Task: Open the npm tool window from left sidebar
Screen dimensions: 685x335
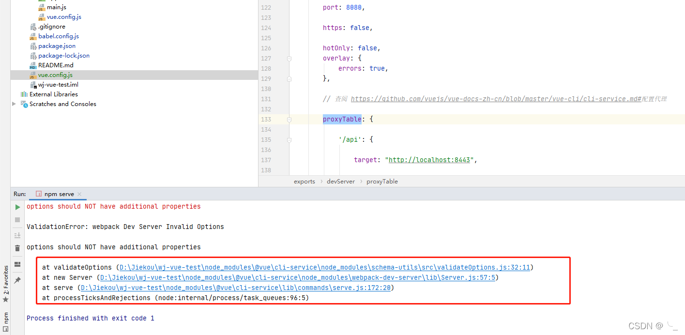Action: tap(6, 319)
